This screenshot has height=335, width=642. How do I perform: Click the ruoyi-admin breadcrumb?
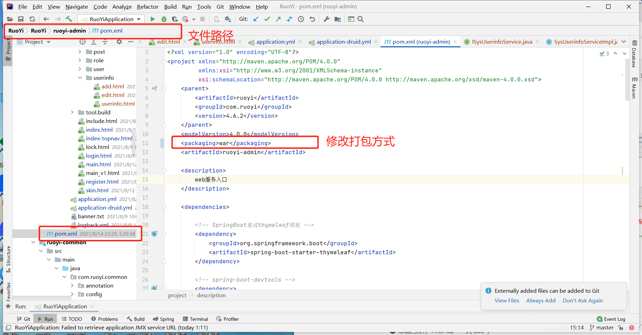tap(69, 30)
